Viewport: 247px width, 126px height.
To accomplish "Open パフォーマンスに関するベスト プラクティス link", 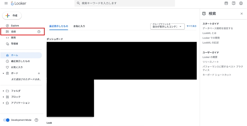I will tap(223, 68).
